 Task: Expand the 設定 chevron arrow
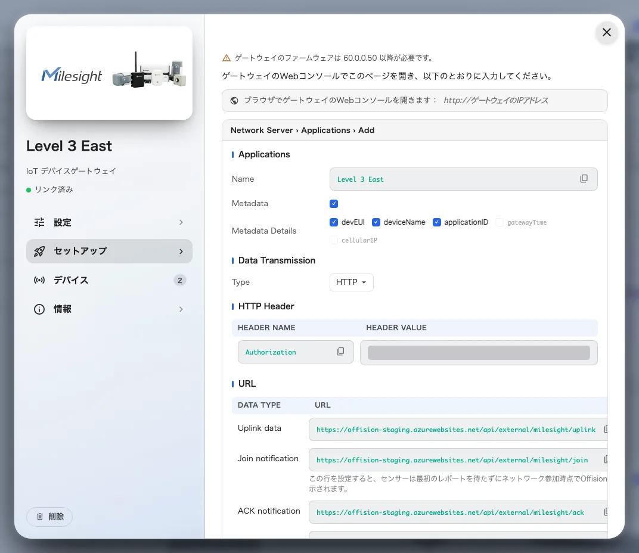[x=181, y=222]
